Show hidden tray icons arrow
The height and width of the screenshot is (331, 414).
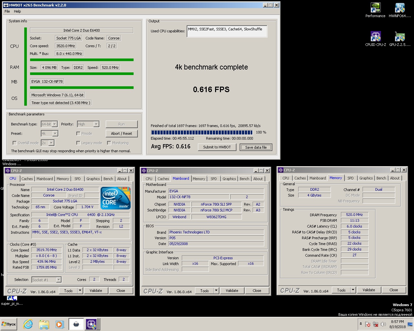tap(361, 324)
